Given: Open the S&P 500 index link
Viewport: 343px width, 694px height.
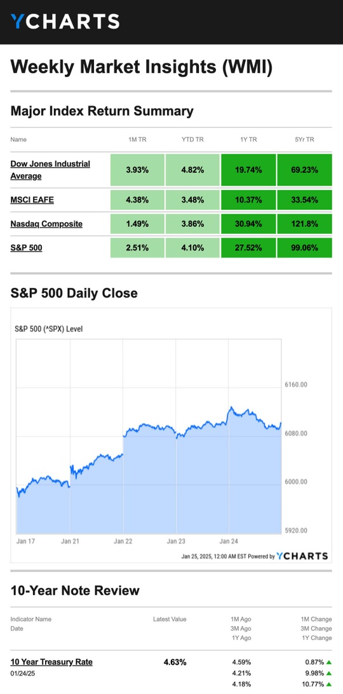Looking at the screenshot, I should pos(27,248).
